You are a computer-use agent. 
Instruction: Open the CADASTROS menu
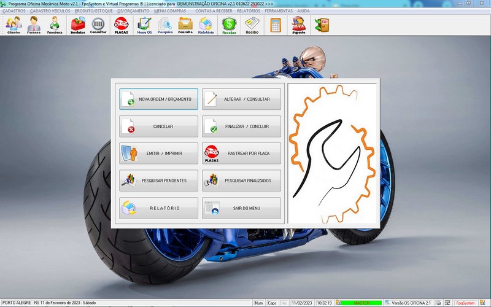pos(14,10)
